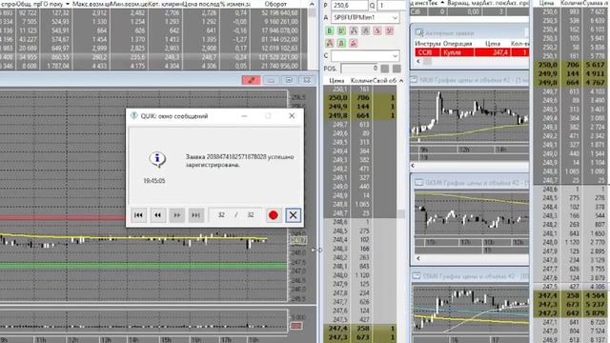610x343 pixels.
Task: Click the pink S sell icon
Action: tap(377, 30)
